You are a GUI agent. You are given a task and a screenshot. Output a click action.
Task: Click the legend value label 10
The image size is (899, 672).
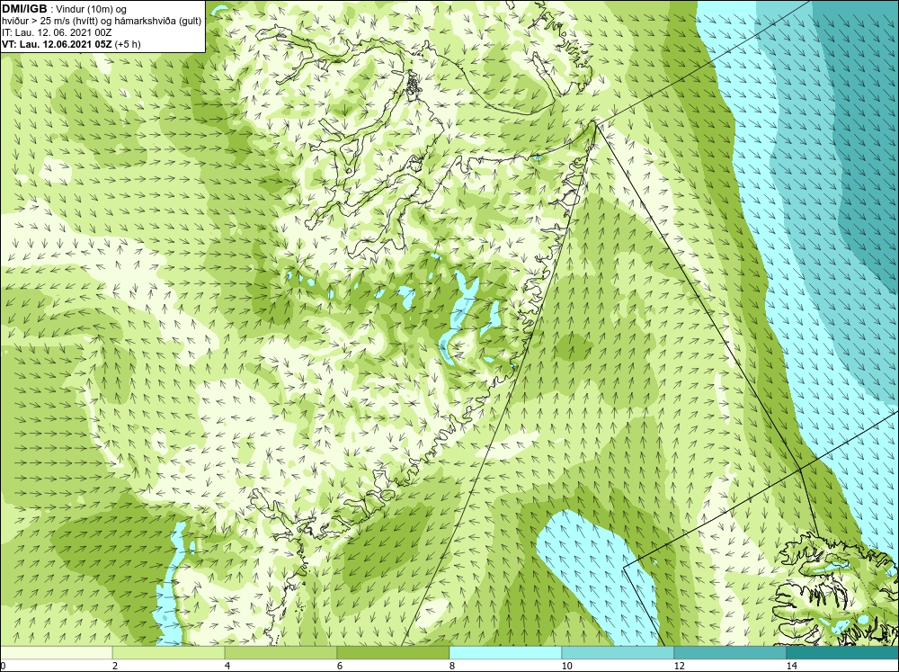click(x=567, y=666)
